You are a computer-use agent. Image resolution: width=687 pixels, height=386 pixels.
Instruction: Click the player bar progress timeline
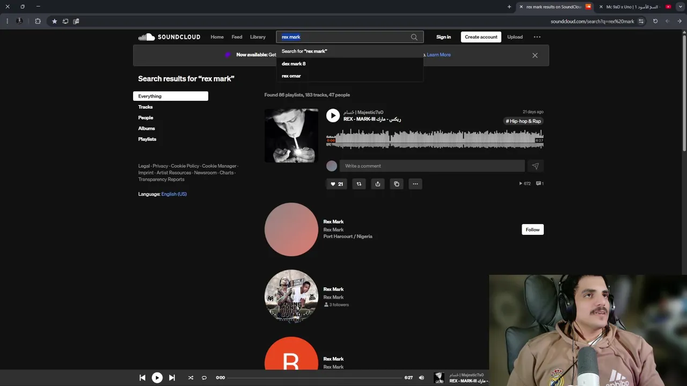tap(316, 377)
